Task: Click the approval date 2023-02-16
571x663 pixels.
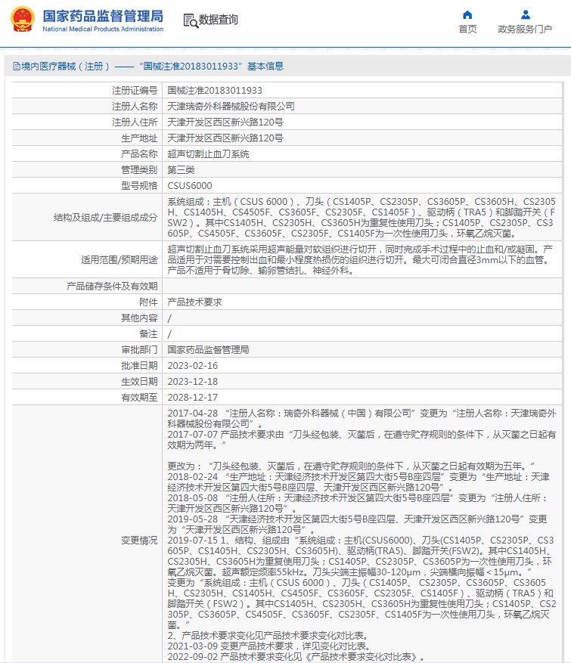Action: [x=192, y=366]
